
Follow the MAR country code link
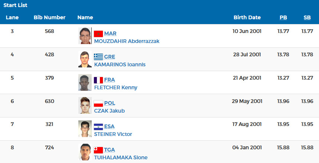click(x=110, y=33)
